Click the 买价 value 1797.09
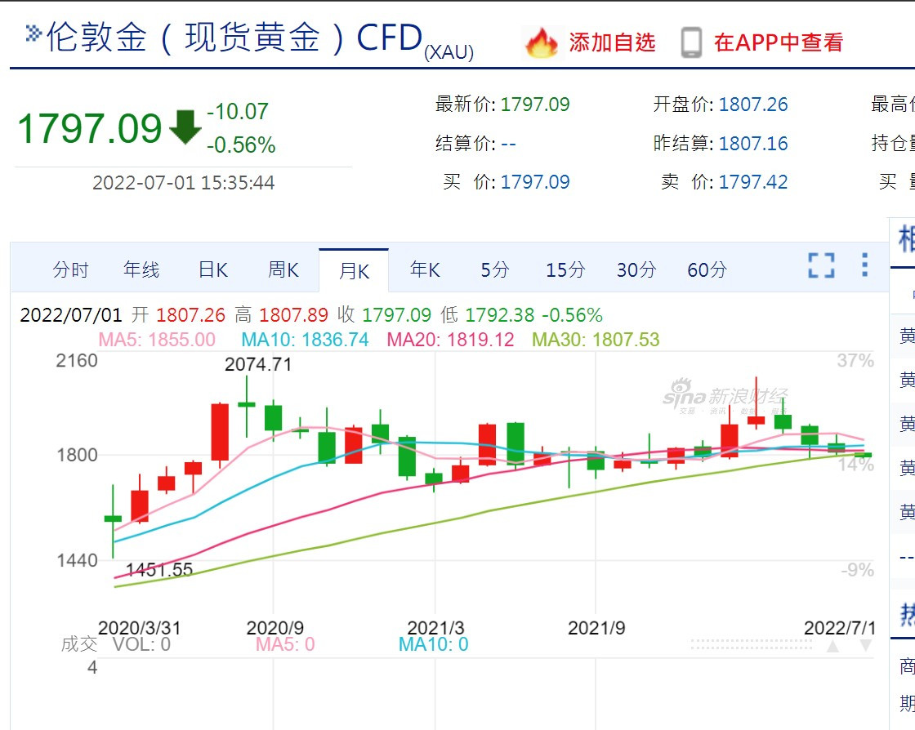This screenshot has width=915, height=730. point(535,182)
